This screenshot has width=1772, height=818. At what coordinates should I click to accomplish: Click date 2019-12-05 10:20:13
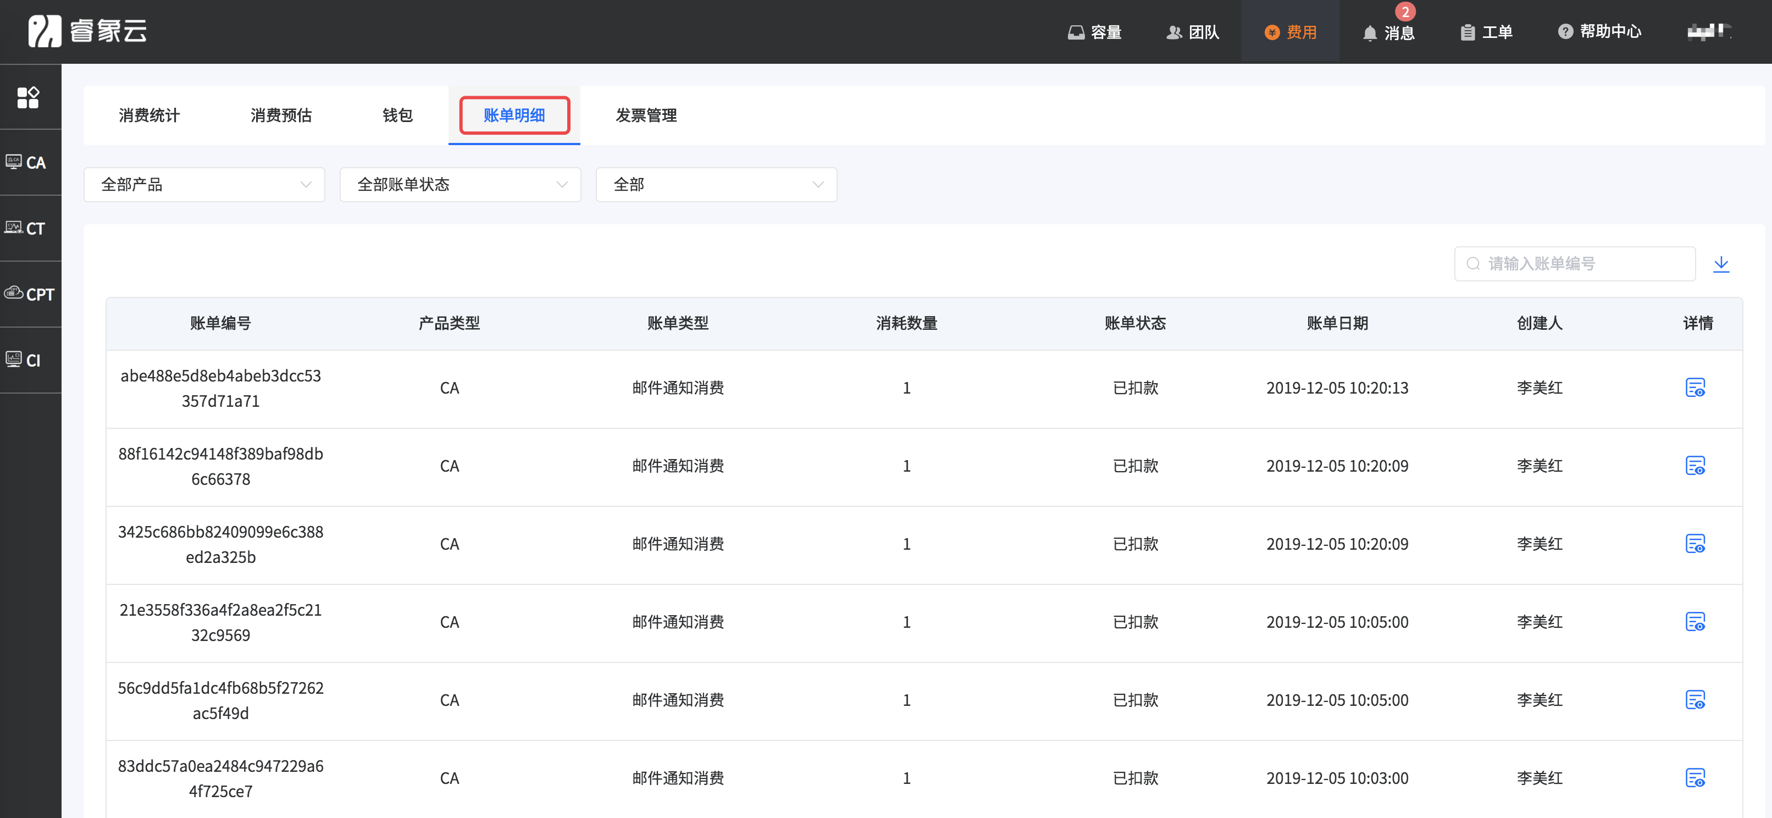1337,388
